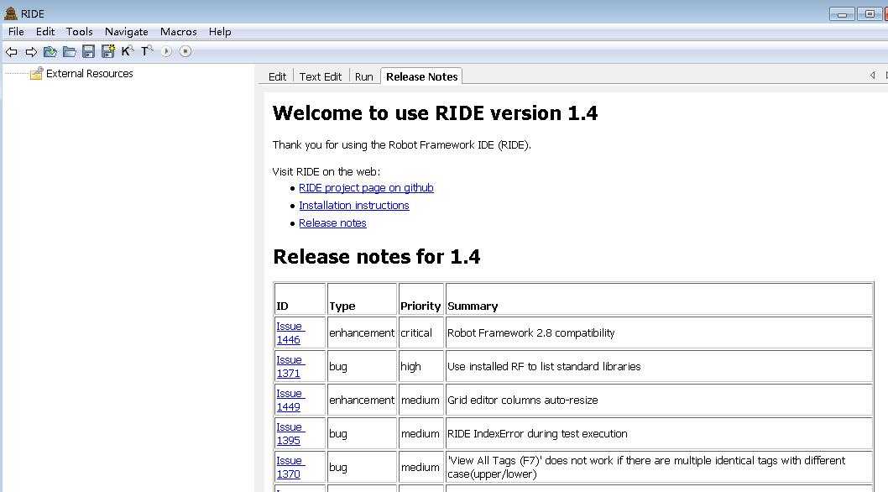Click 'Thank you for using the Robot Framework IDE' text
The width and height of the screenshot is (888, 492).
[401, 144]
